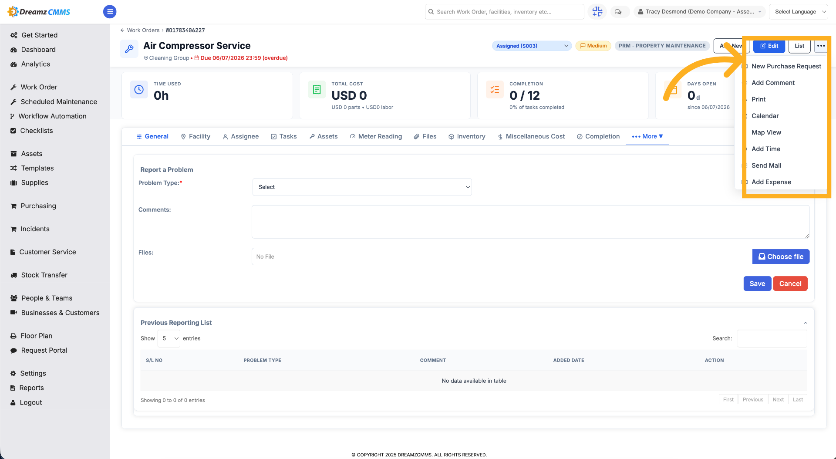Screen dimensions: 836x459
Task: Switch to the Meter Reading tab
Action: click(376, 136)
